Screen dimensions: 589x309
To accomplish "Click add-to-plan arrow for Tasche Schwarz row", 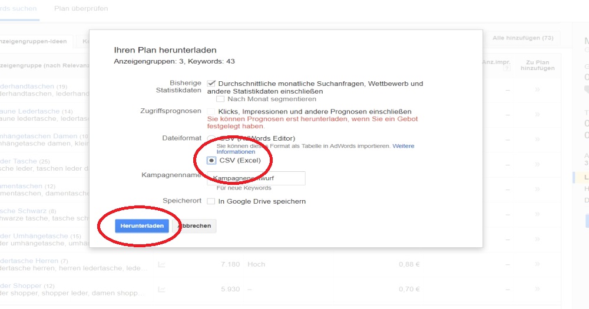I will [x=537, y=214].
